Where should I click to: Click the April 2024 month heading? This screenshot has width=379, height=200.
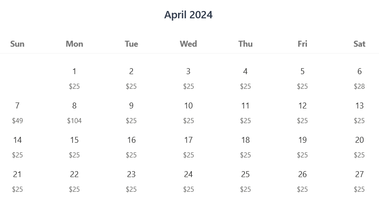[x=189, y=15]
